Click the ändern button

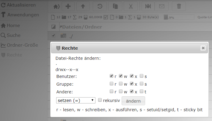click(x=133, y=101)
